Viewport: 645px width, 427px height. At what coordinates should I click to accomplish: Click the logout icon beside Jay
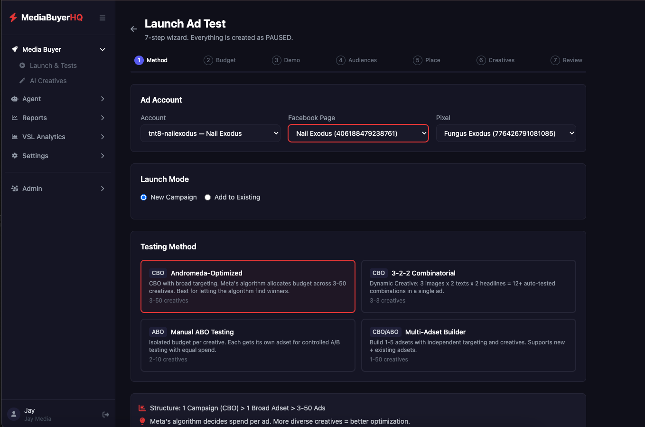(106, 414)
